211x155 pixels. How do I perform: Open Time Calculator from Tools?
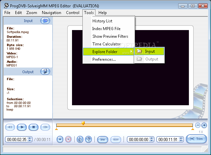click(x=109, y=44)
